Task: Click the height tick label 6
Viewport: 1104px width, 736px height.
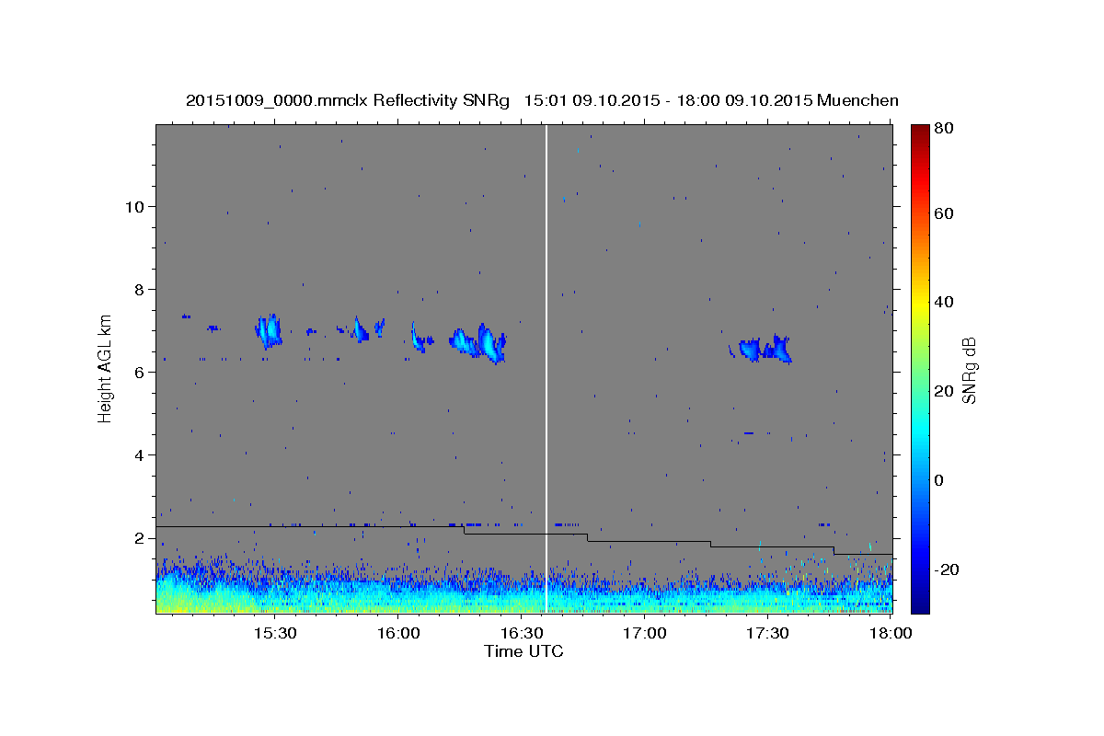Action: 138,372
